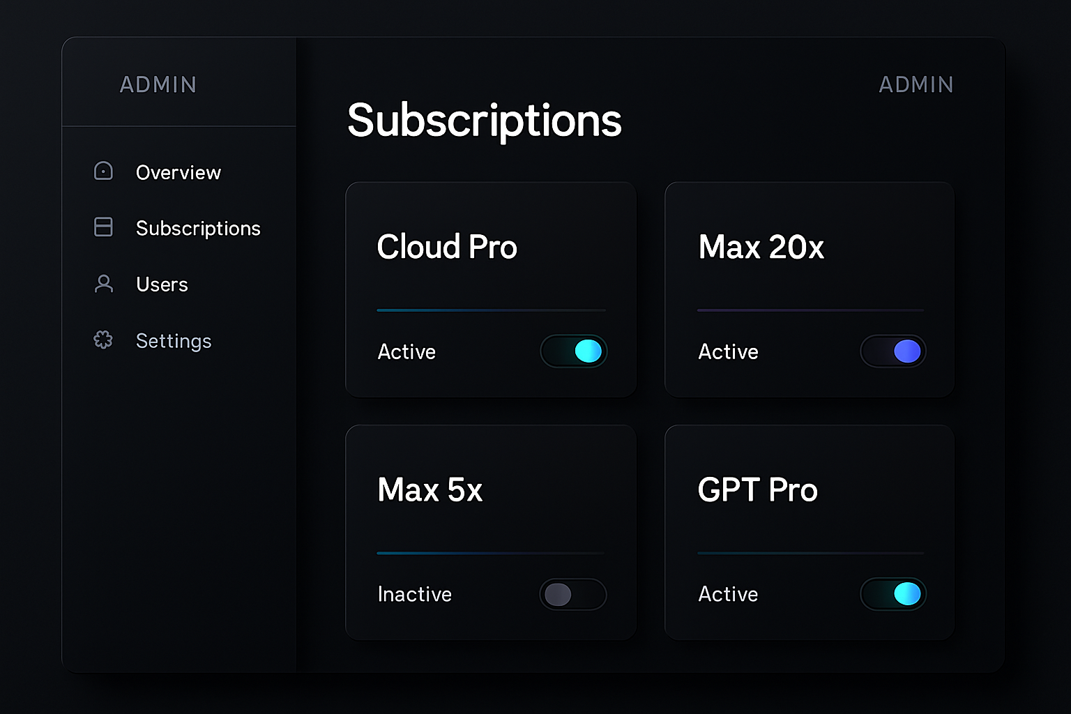Toggle the Cloud Pro active switch
This screenshot has height=714, width=1071.
[573, 351]
